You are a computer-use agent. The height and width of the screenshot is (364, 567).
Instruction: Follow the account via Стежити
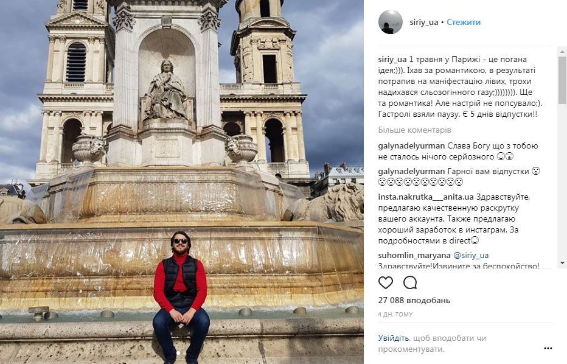463,22
